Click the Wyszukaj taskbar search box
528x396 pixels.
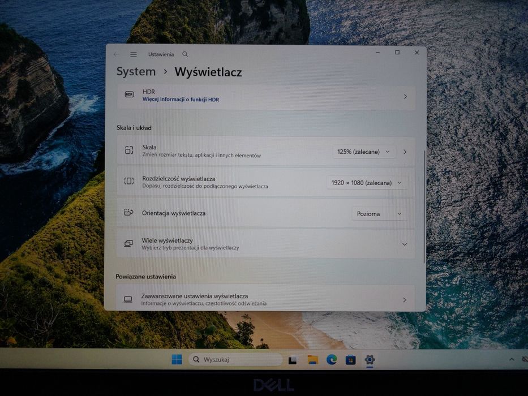(235, 359)
